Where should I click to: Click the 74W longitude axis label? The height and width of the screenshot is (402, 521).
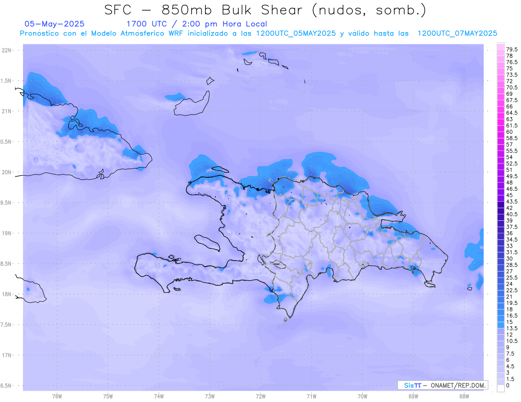point(158,396)
